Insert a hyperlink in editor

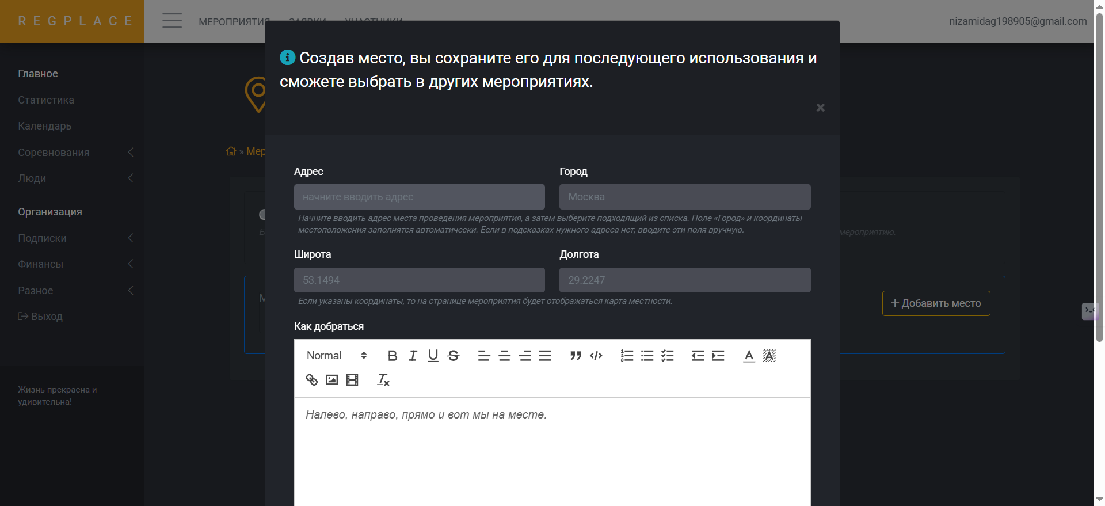tap(311, 380)
